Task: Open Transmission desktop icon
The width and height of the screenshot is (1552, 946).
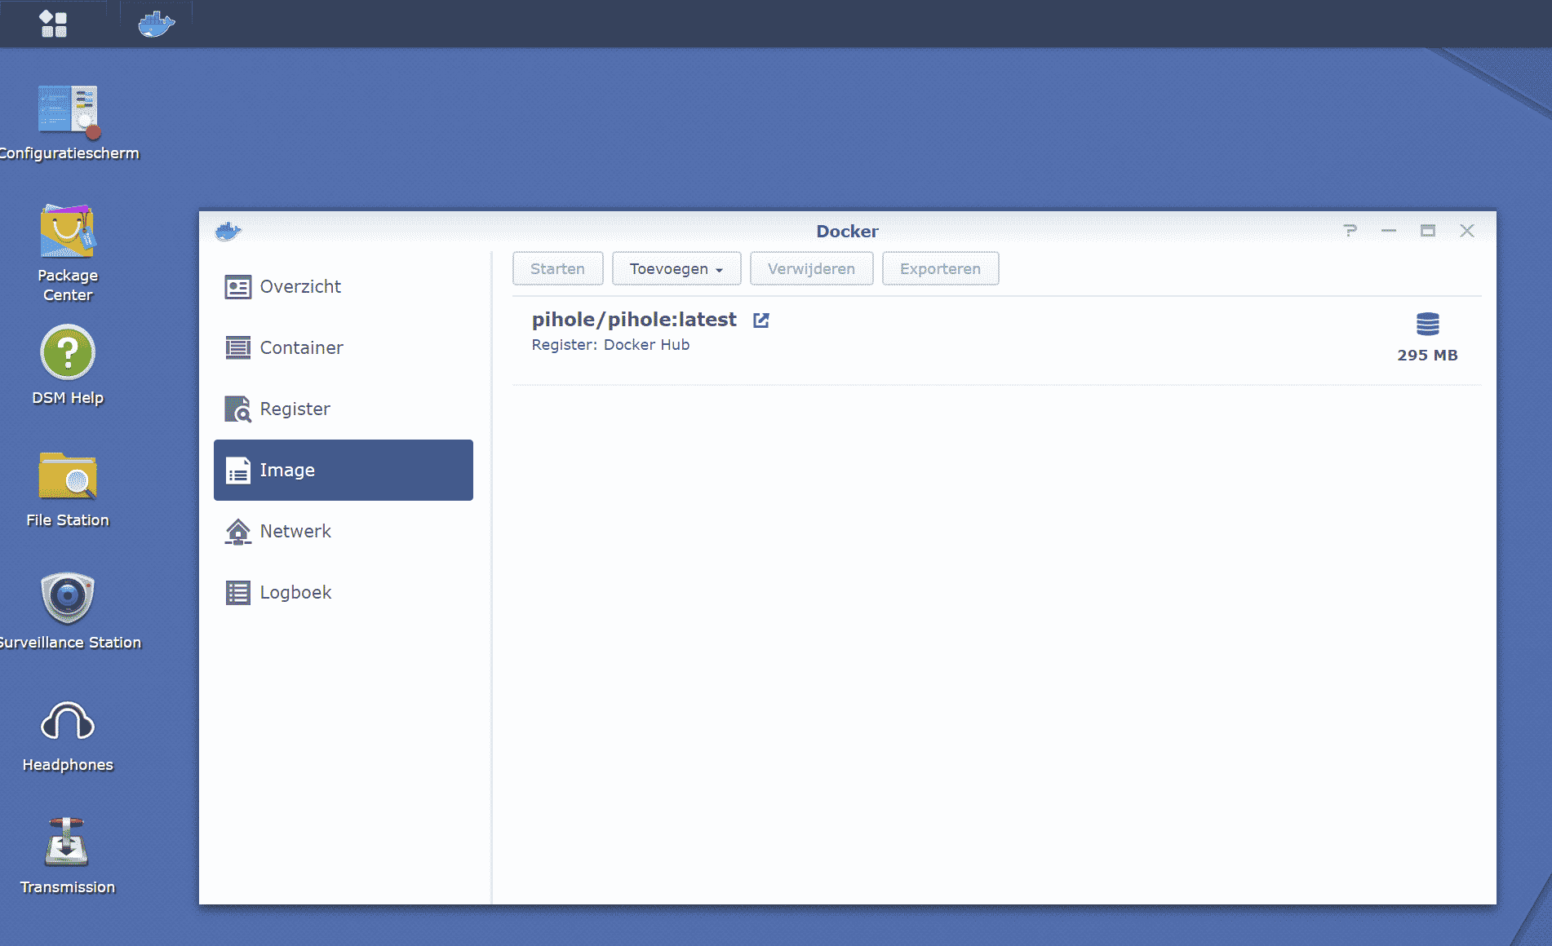Action: [68, 842]
